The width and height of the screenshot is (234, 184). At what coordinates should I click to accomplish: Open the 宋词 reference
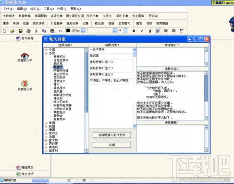point(16,24)
